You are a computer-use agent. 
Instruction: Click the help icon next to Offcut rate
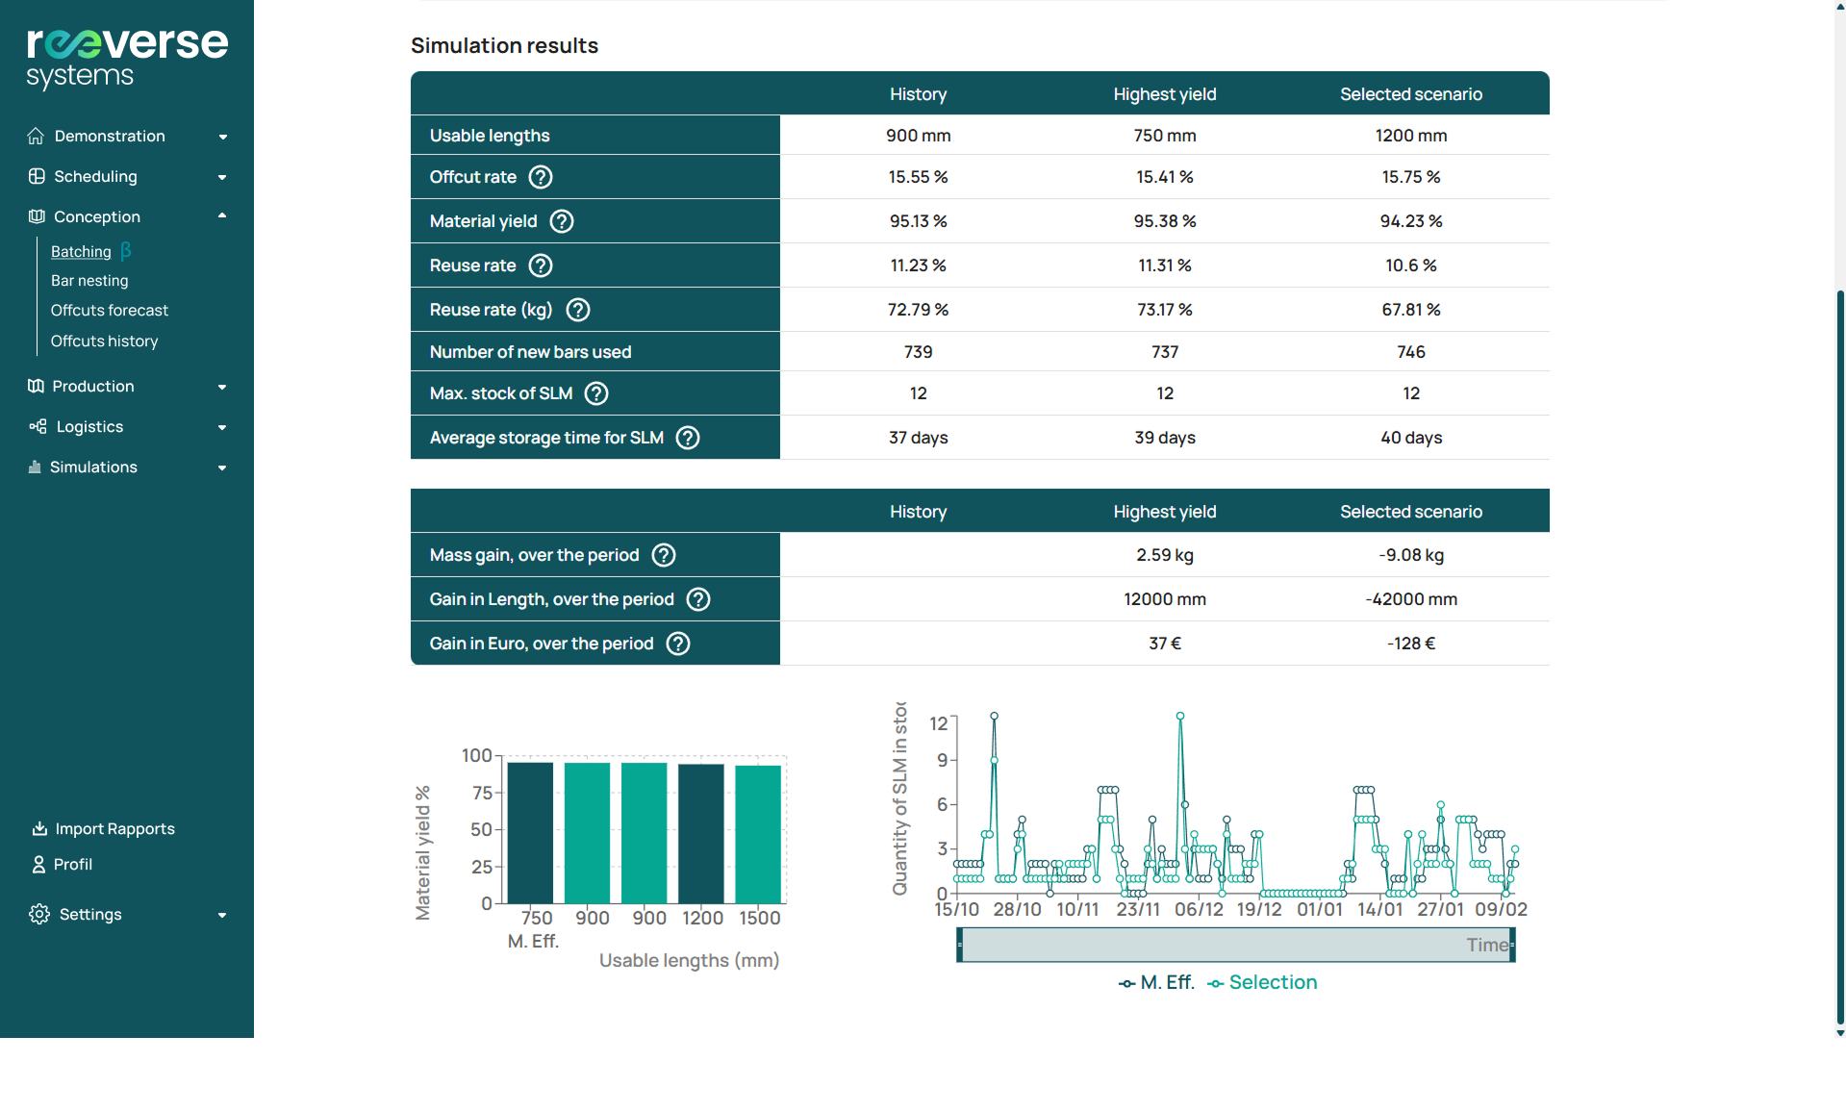(541, 177)
